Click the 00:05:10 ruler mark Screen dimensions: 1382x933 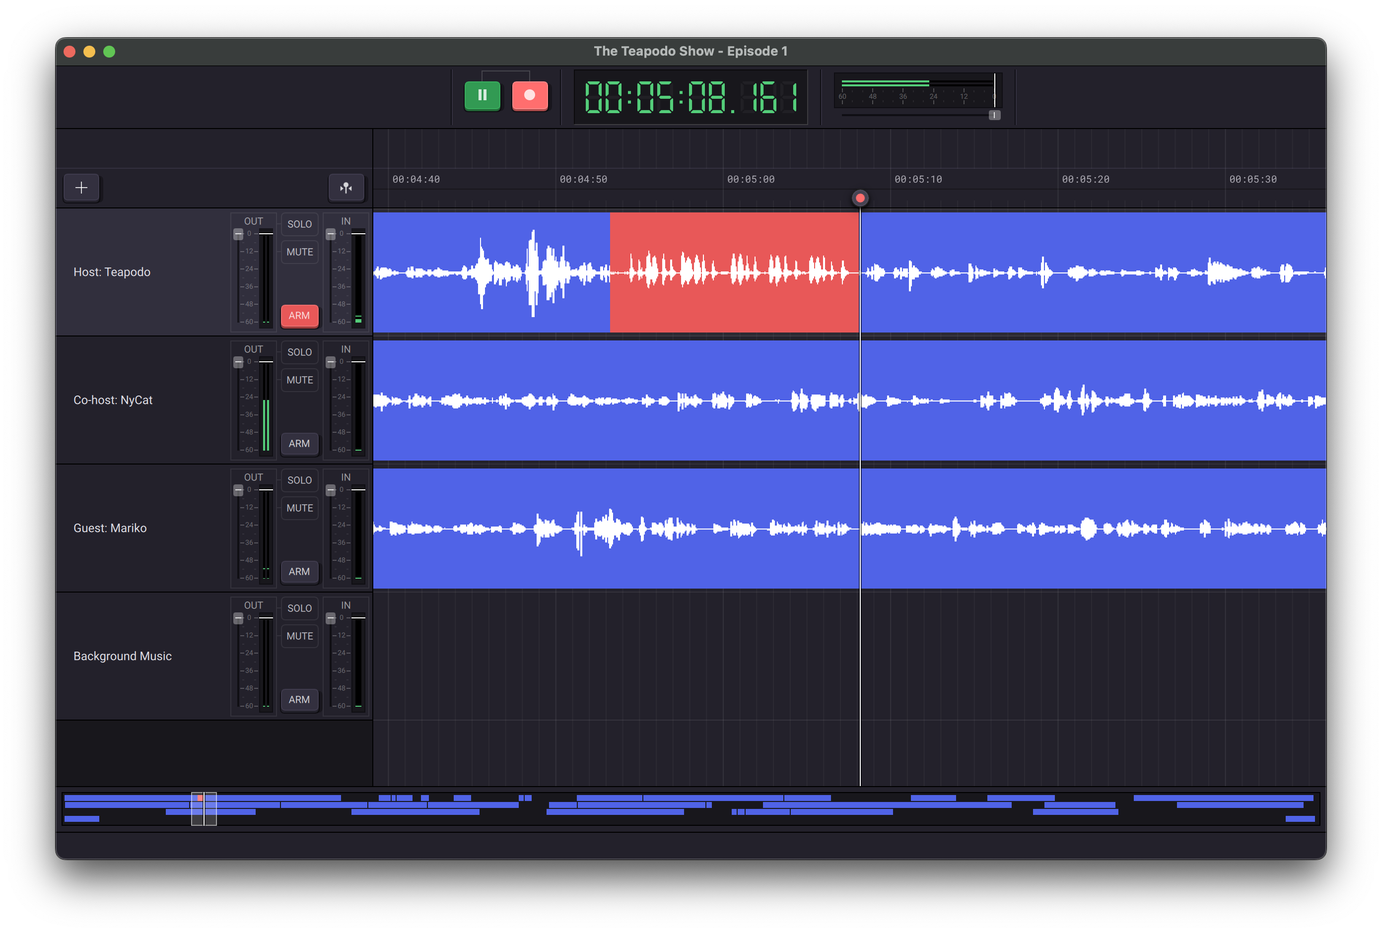918,180
